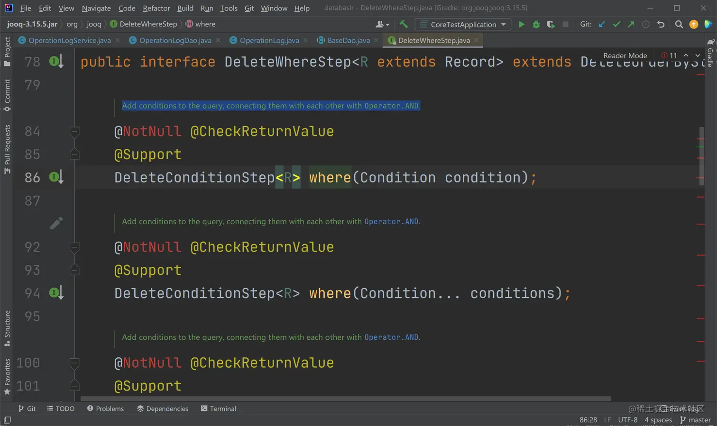The image size is (717, 426).
Task: Close the DeleteWhereStep.java tab
Action: [x=476, y=40]
